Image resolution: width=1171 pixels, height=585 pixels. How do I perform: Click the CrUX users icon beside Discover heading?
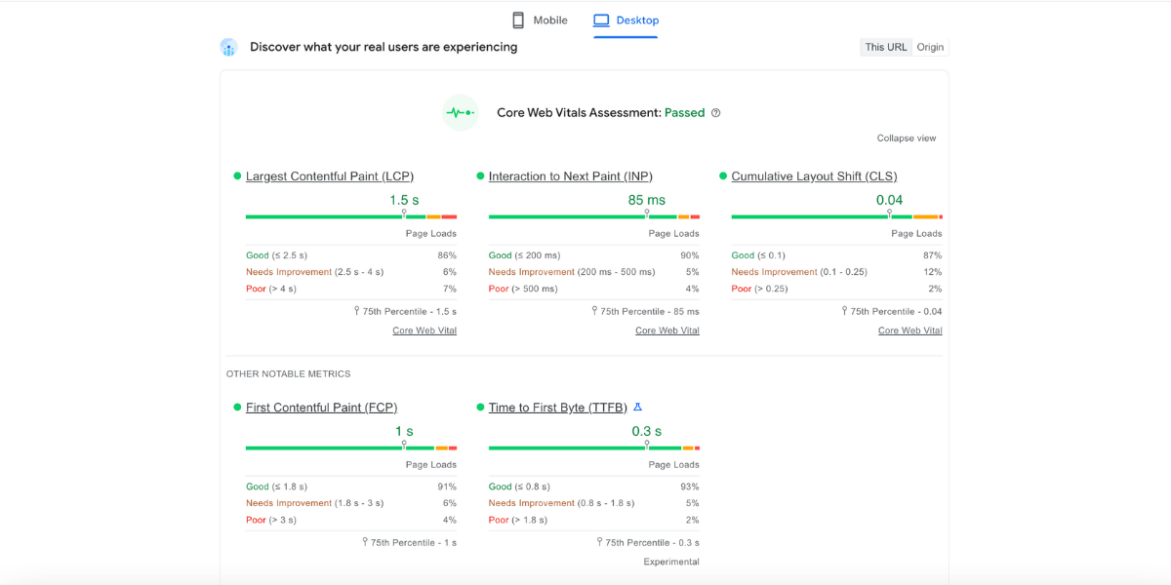[x=229, y=47]
